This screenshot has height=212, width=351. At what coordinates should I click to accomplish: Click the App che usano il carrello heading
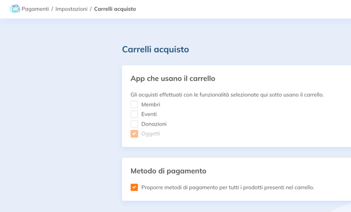click(172, 79)
